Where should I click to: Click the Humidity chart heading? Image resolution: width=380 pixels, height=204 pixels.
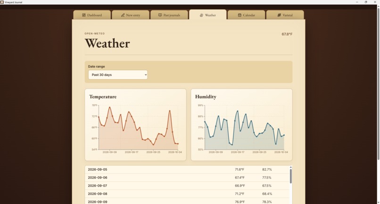pos(206,97)
